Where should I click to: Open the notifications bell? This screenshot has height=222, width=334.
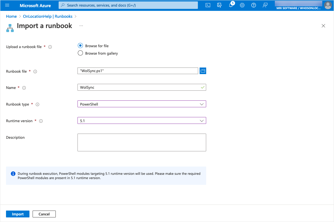pyautogui.click(x=231, y=5)
